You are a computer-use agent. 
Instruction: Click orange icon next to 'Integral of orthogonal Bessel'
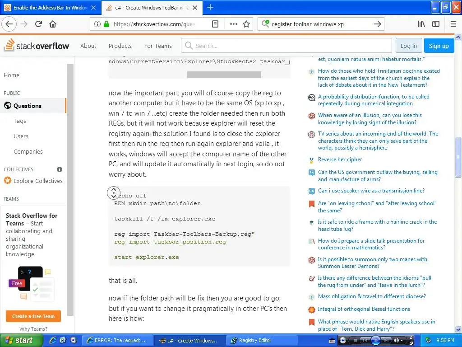[x=311, y=309]
